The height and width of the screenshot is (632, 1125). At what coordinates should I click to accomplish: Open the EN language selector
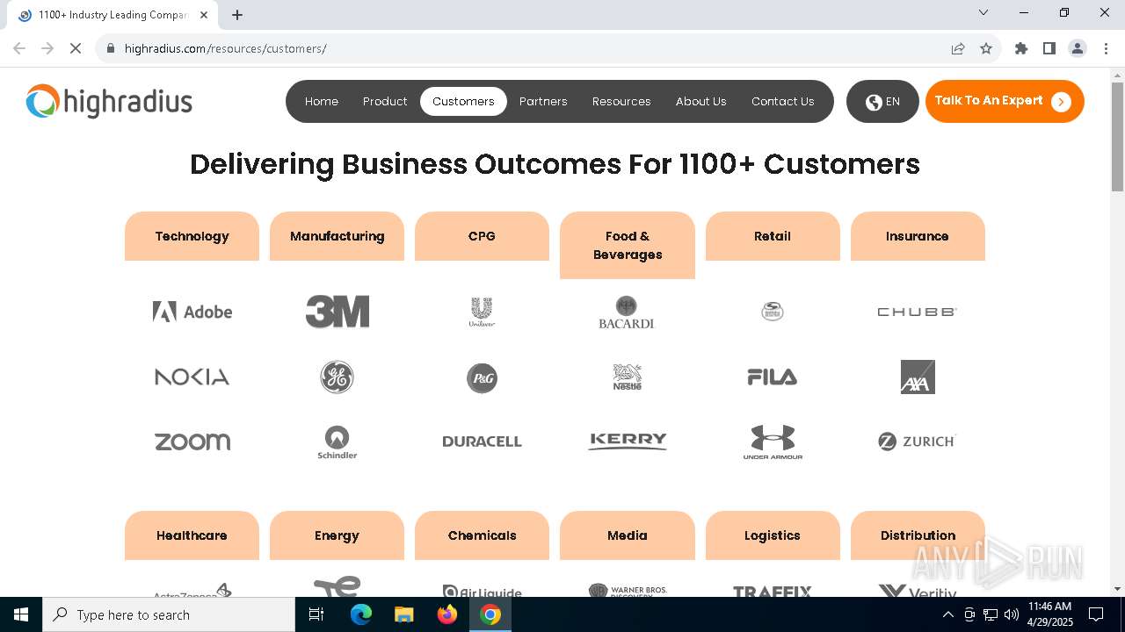882,102
